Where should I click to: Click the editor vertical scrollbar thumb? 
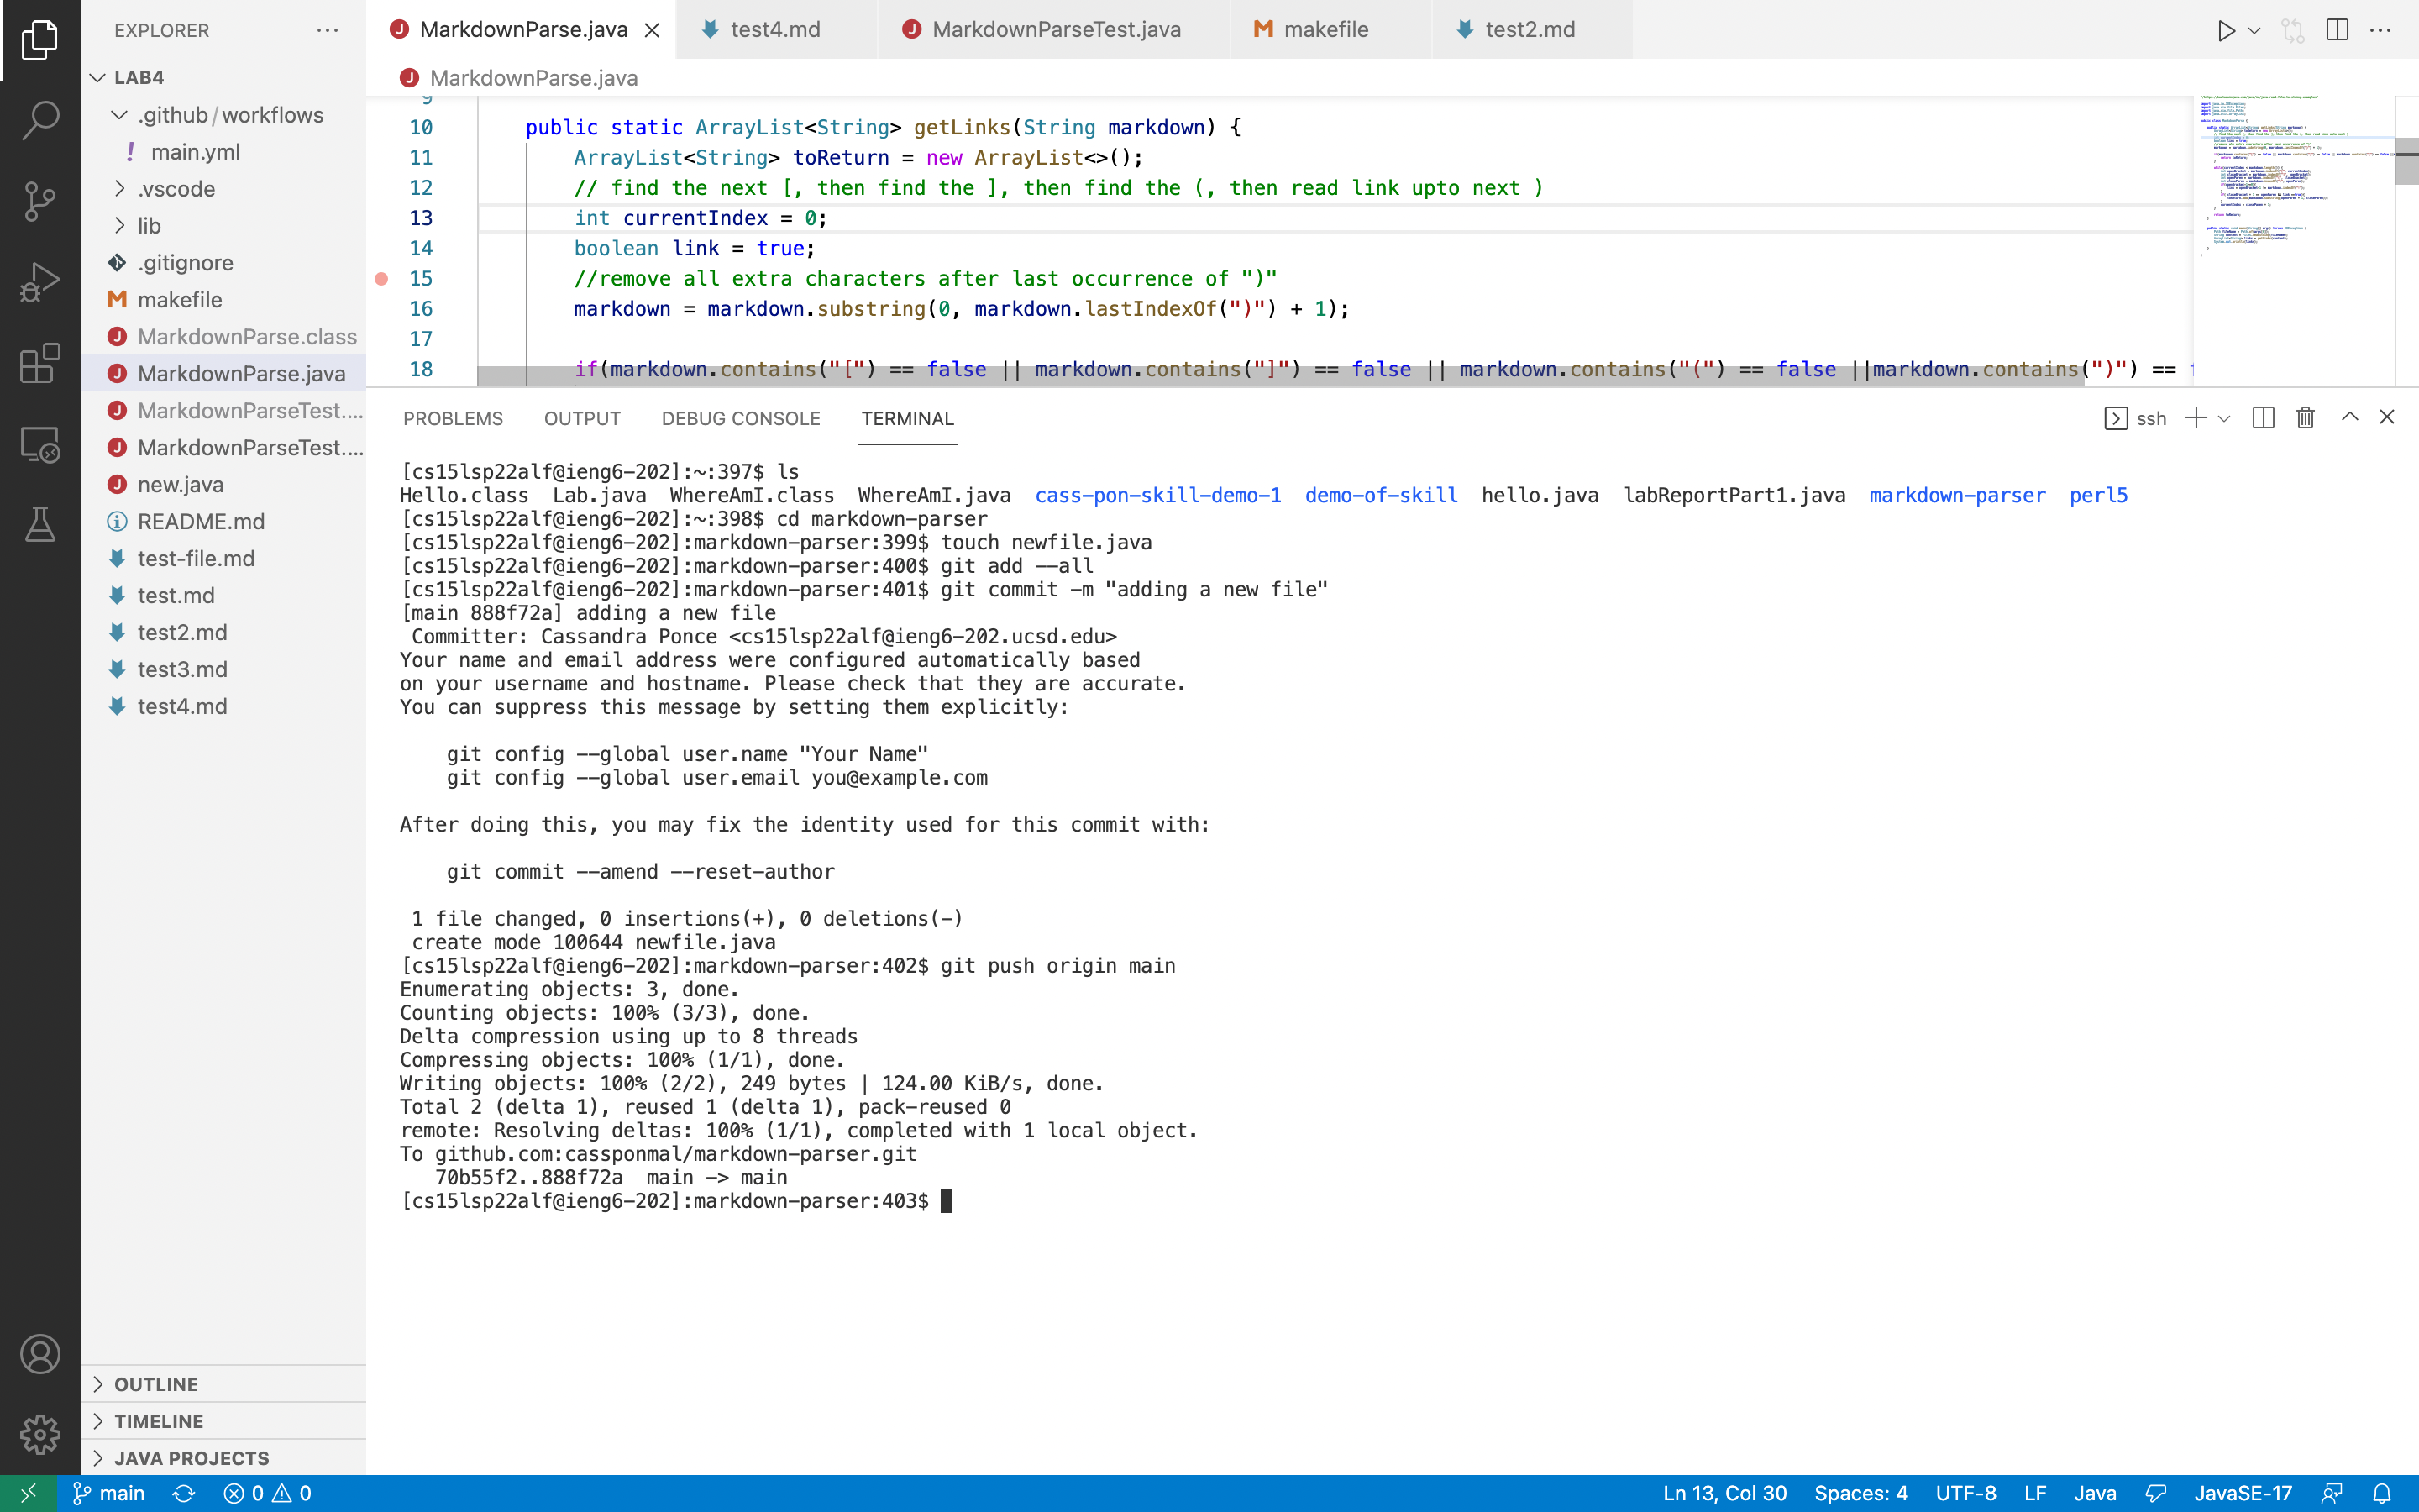pyautogui.click(x=2407, y=160)
